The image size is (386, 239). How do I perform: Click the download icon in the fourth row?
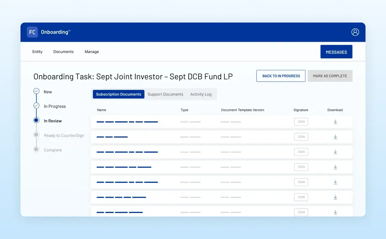(335, 167)
